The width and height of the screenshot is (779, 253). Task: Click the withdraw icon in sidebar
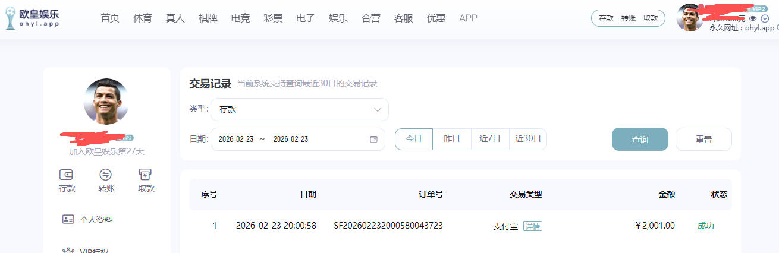(146, 175)
